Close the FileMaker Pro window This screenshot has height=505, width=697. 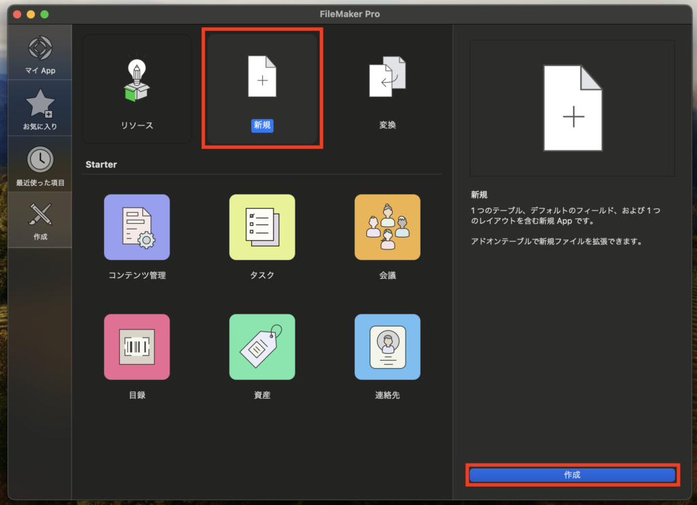click(x=17, y=14)
